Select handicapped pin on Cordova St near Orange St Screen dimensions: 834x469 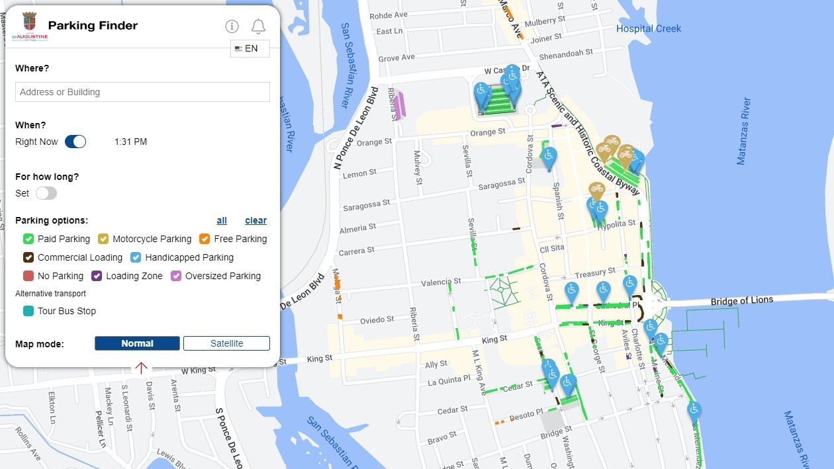point(548,156)
